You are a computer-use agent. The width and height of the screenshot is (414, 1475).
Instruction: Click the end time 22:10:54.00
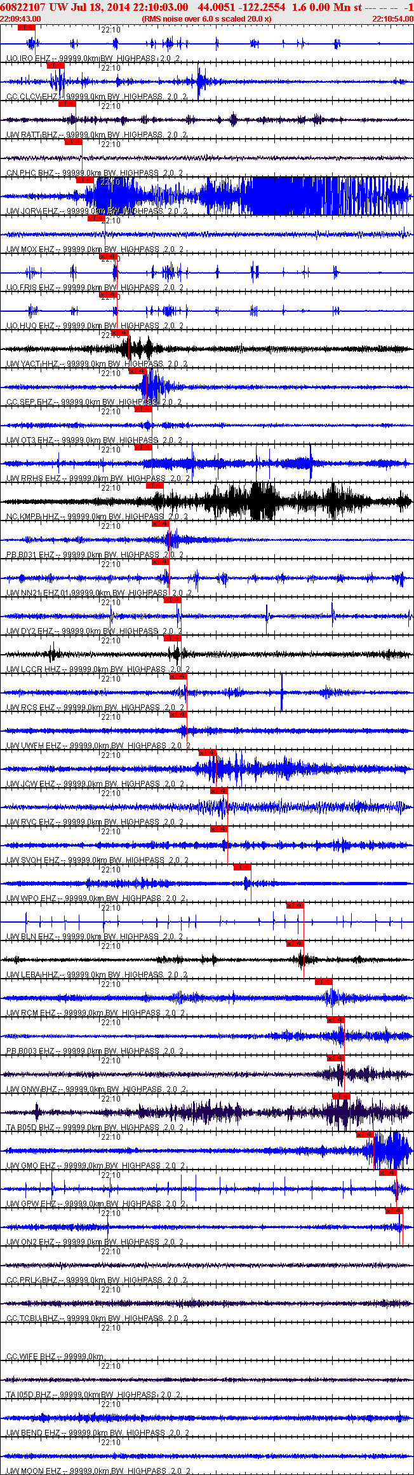click(x=392, y=19)
